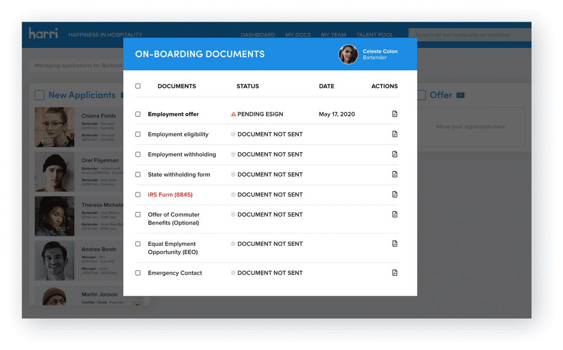
Task: Click the applicants search field
Action: (x=470, y=35)
